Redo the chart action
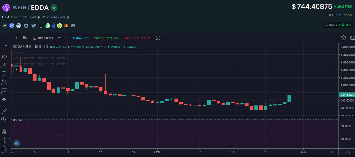 pos(66,38)
